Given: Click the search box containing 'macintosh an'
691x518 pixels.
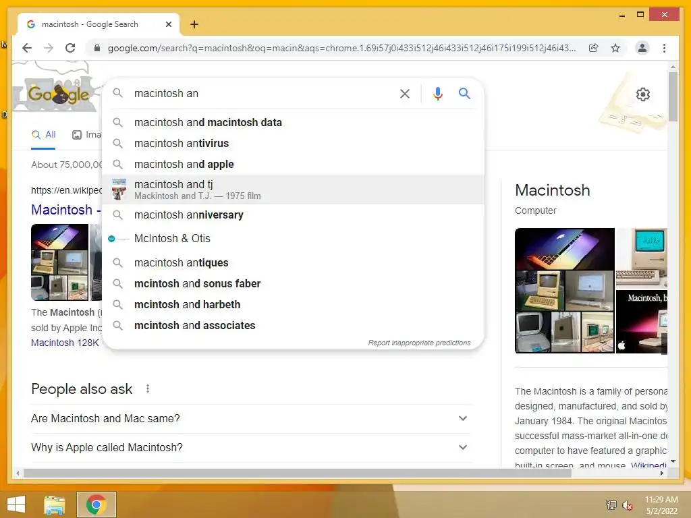Looking at the screenshot, I should pos(260,93).
